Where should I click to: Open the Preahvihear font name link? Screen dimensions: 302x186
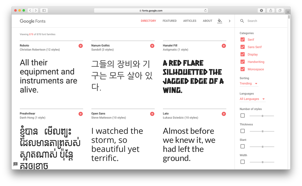tap(28, 114)
